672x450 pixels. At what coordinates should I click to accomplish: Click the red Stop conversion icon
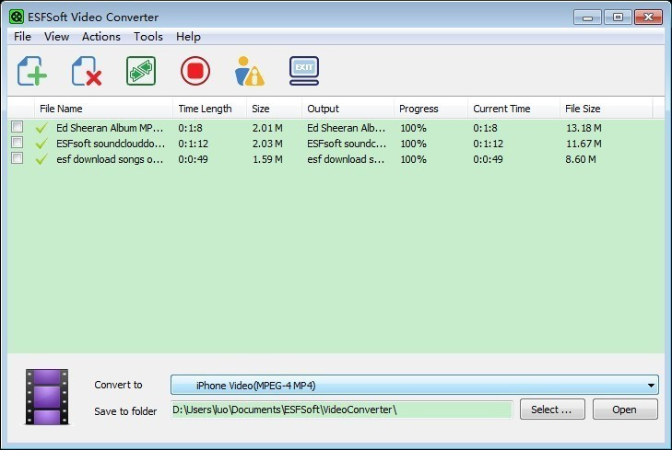(195, 71)
